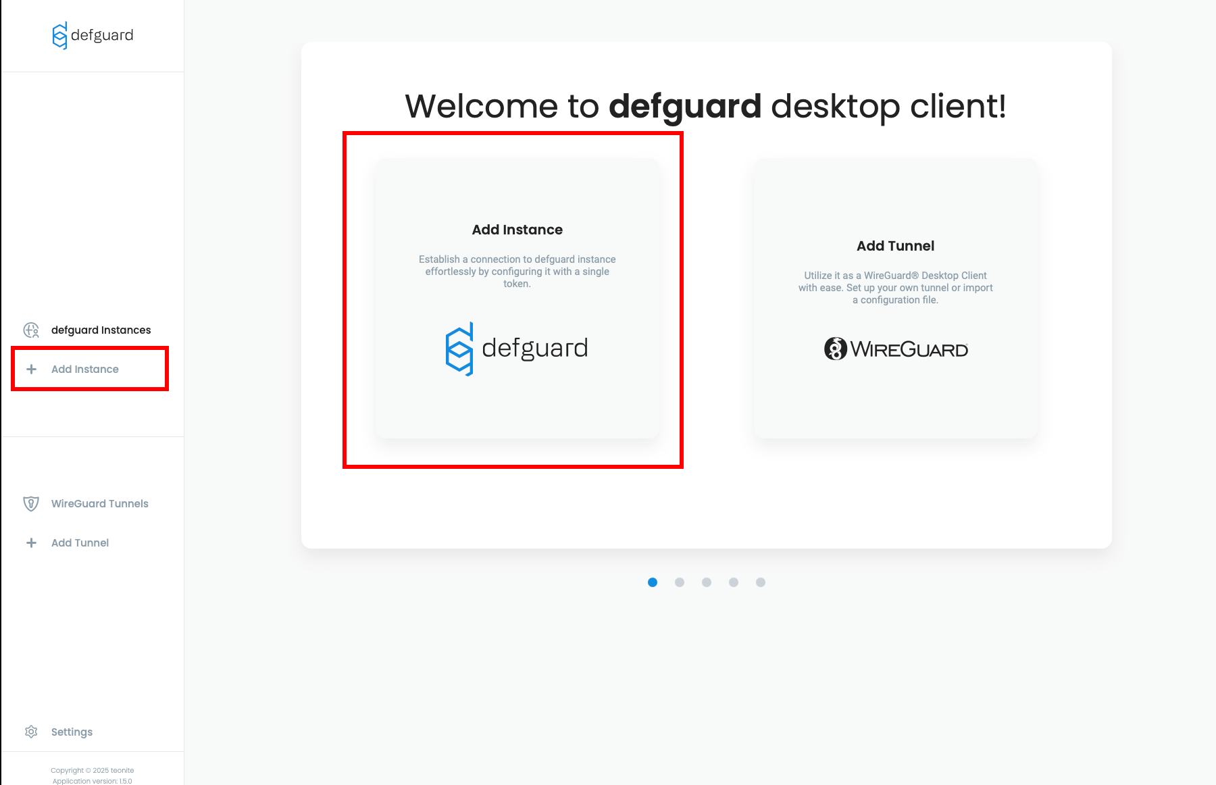This screenshot has height=785, width=1216.
Task: Click the WireGuard logo inside the Add Tunnel card
Action: (896, 349)
